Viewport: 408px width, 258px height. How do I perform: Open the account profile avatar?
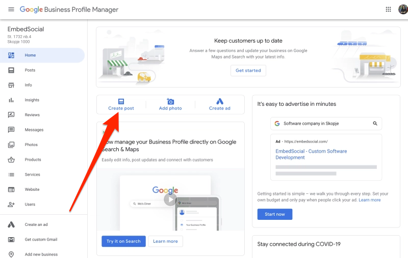[403, 9]
